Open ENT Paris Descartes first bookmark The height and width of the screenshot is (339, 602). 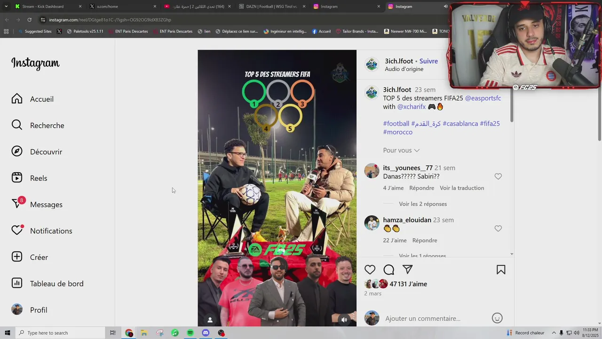tap(128, 32)
